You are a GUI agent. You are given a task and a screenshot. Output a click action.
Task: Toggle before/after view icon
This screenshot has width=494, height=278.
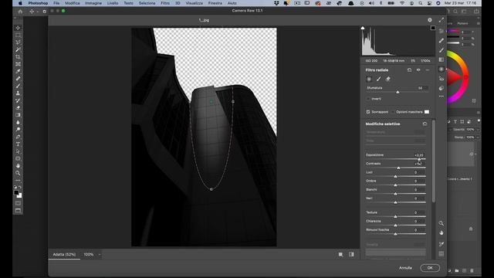351,254
